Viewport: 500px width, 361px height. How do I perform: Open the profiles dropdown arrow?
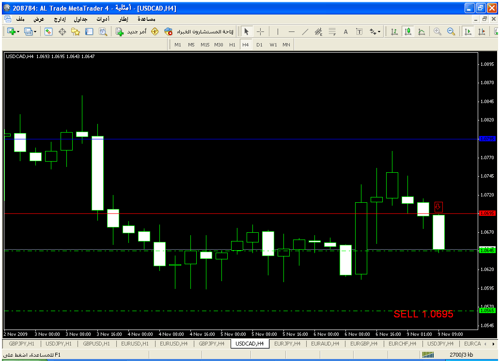coord(35,31)
